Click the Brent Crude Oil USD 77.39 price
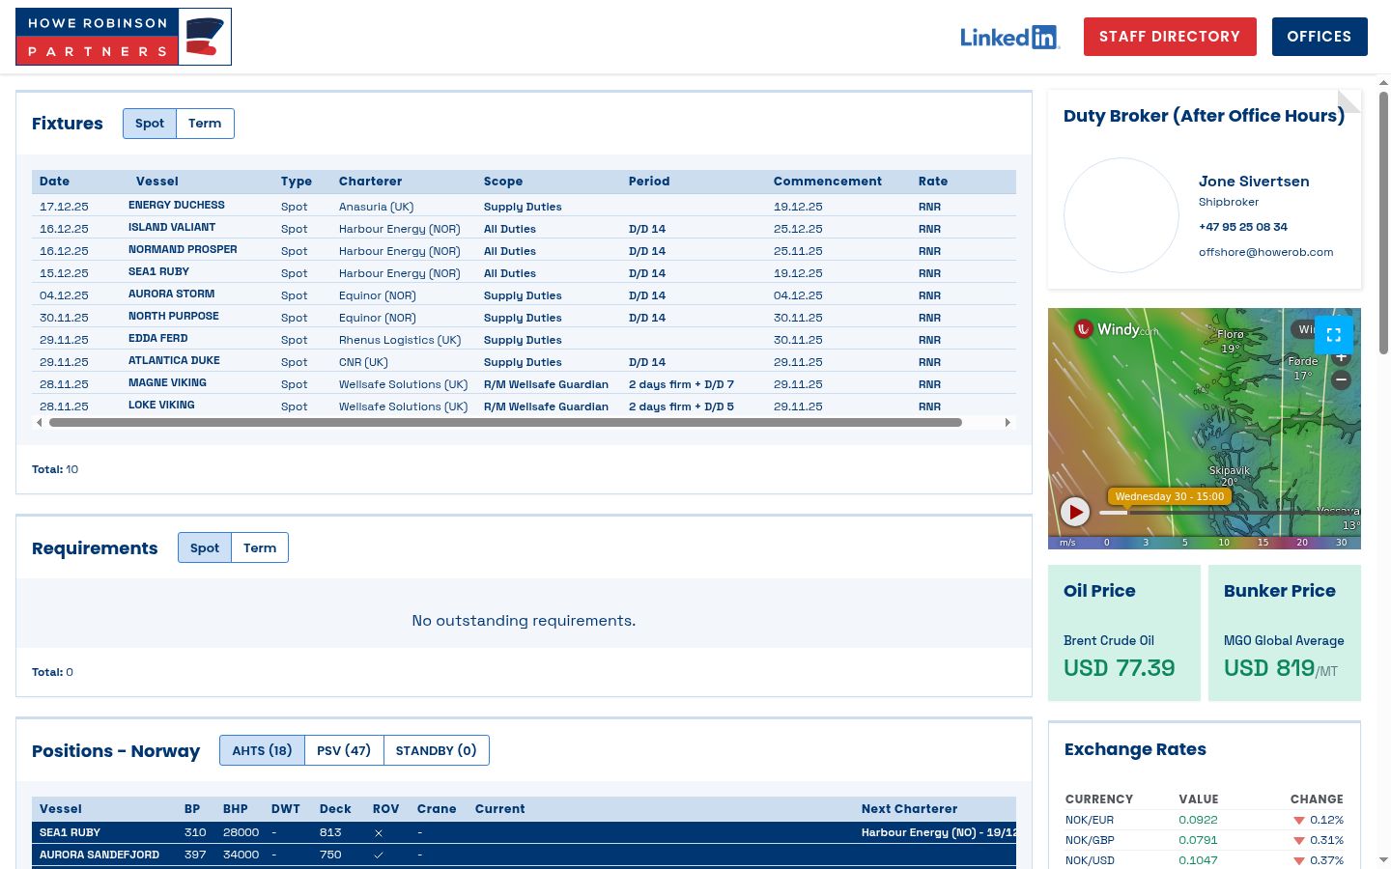 pos(1119,668)
